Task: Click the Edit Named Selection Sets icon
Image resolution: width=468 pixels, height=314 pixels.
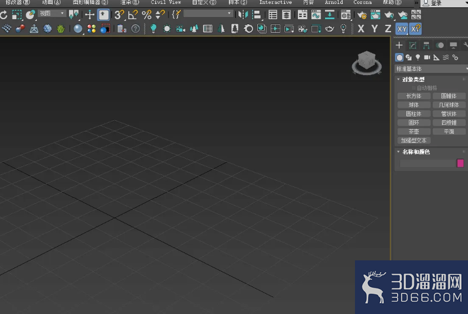Action: tap(176, 14)
